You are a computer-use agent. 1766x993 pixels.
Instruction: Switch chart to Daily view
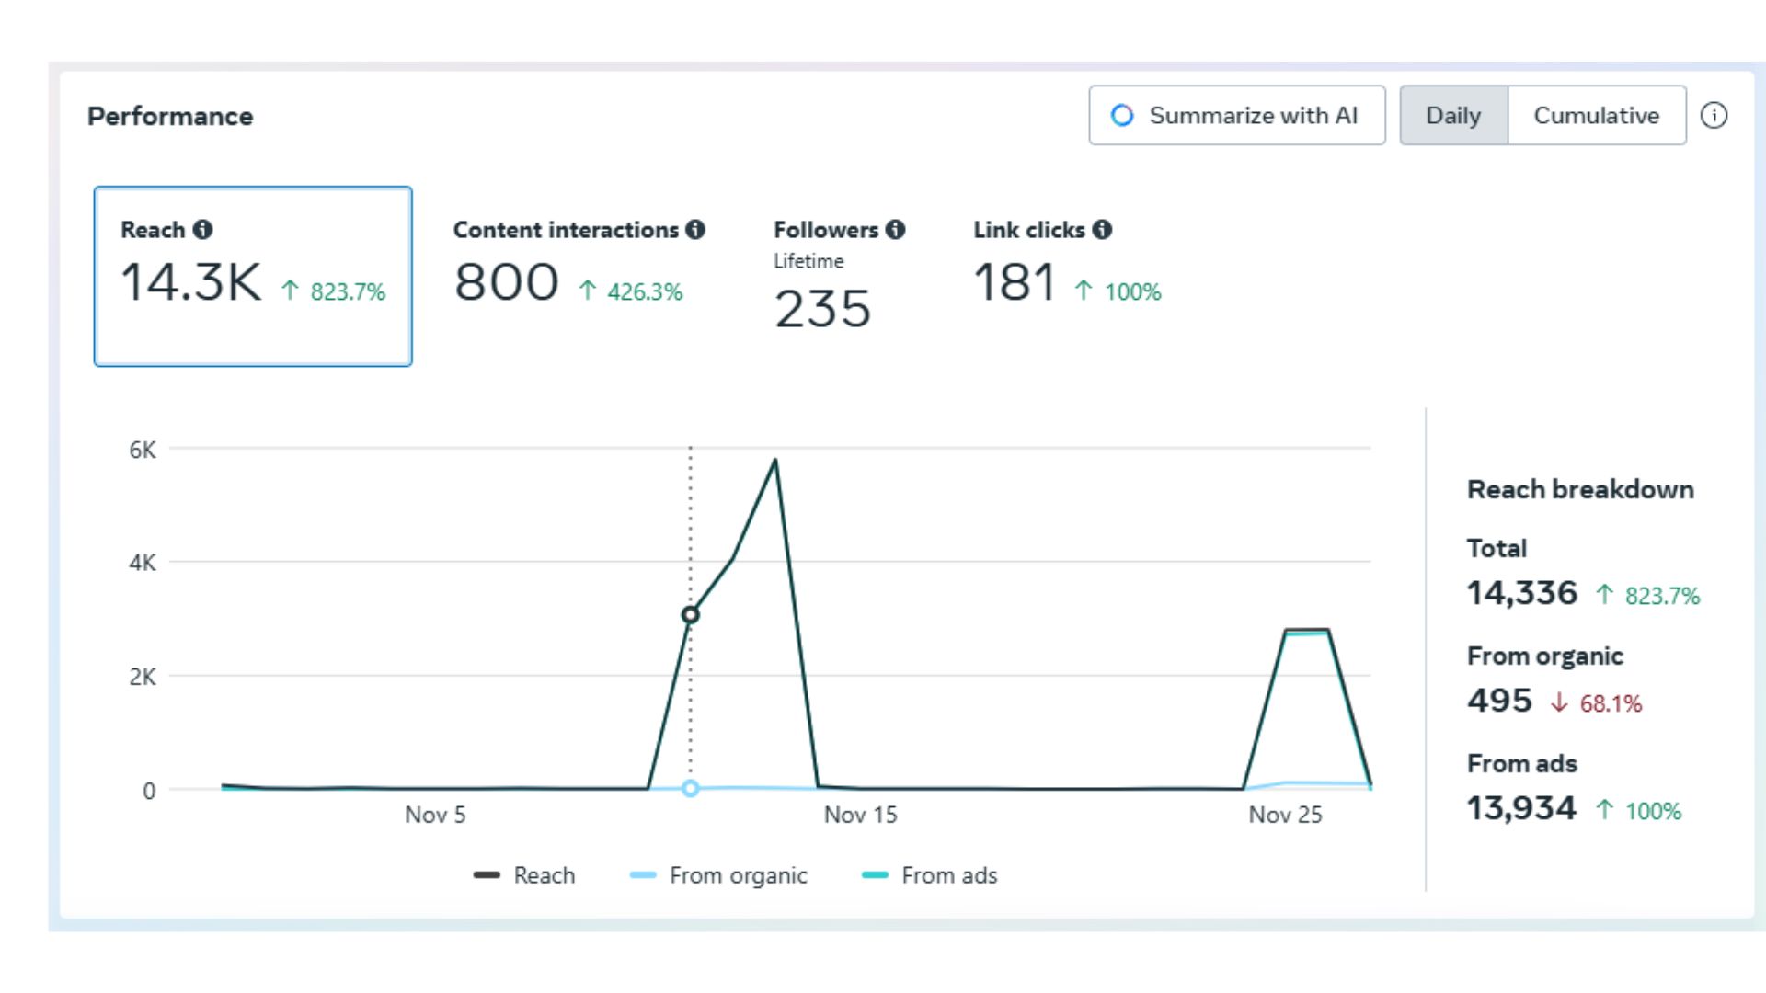click(x=1453, y=116)
